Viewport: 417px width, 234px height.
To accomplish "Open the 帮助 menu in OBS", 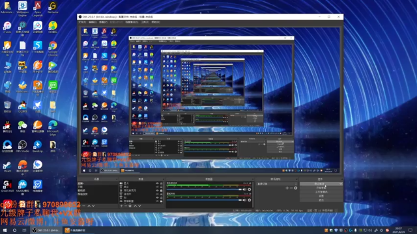I will 156,22.
